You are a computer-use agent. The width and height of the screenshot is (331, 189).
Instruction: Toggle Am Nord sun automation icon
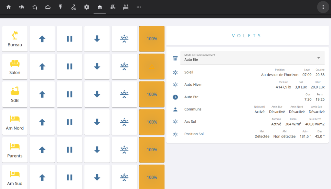124,122
